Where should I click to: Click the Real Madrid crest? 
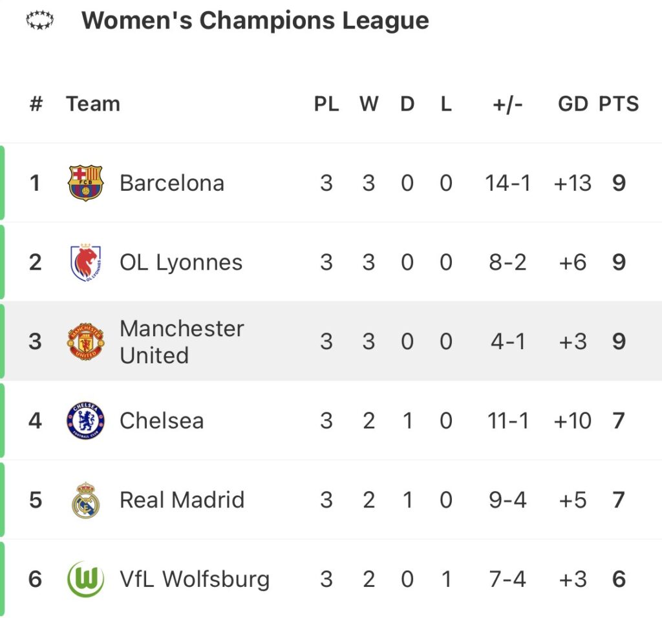point(85,500)
